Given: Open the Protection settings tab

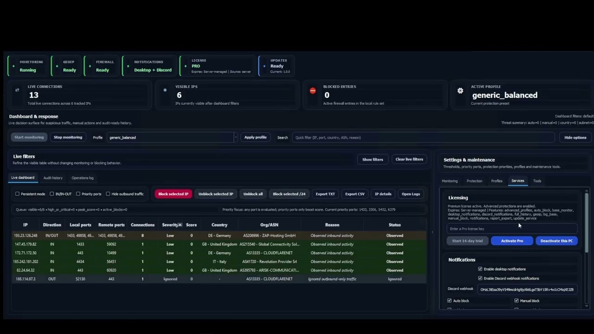Looking at the screenshot, I should pyautogui.click(x=474, y=181).
